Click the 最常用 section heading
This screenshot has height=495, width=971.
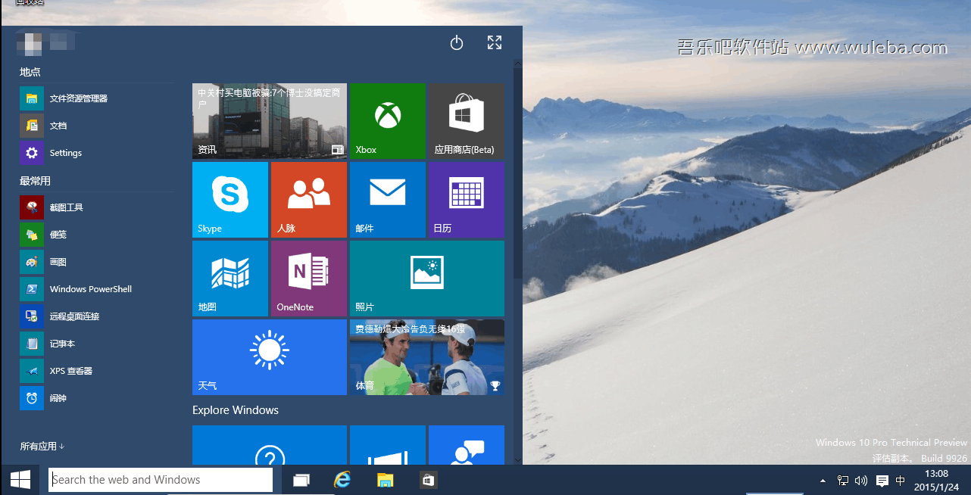35,181
